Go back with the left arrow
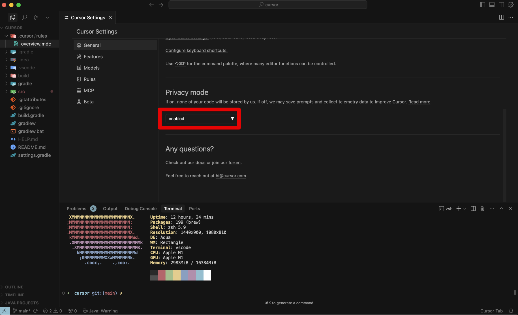Image resolution: width=518 pixels, height=315 pixels. (151, 5)
